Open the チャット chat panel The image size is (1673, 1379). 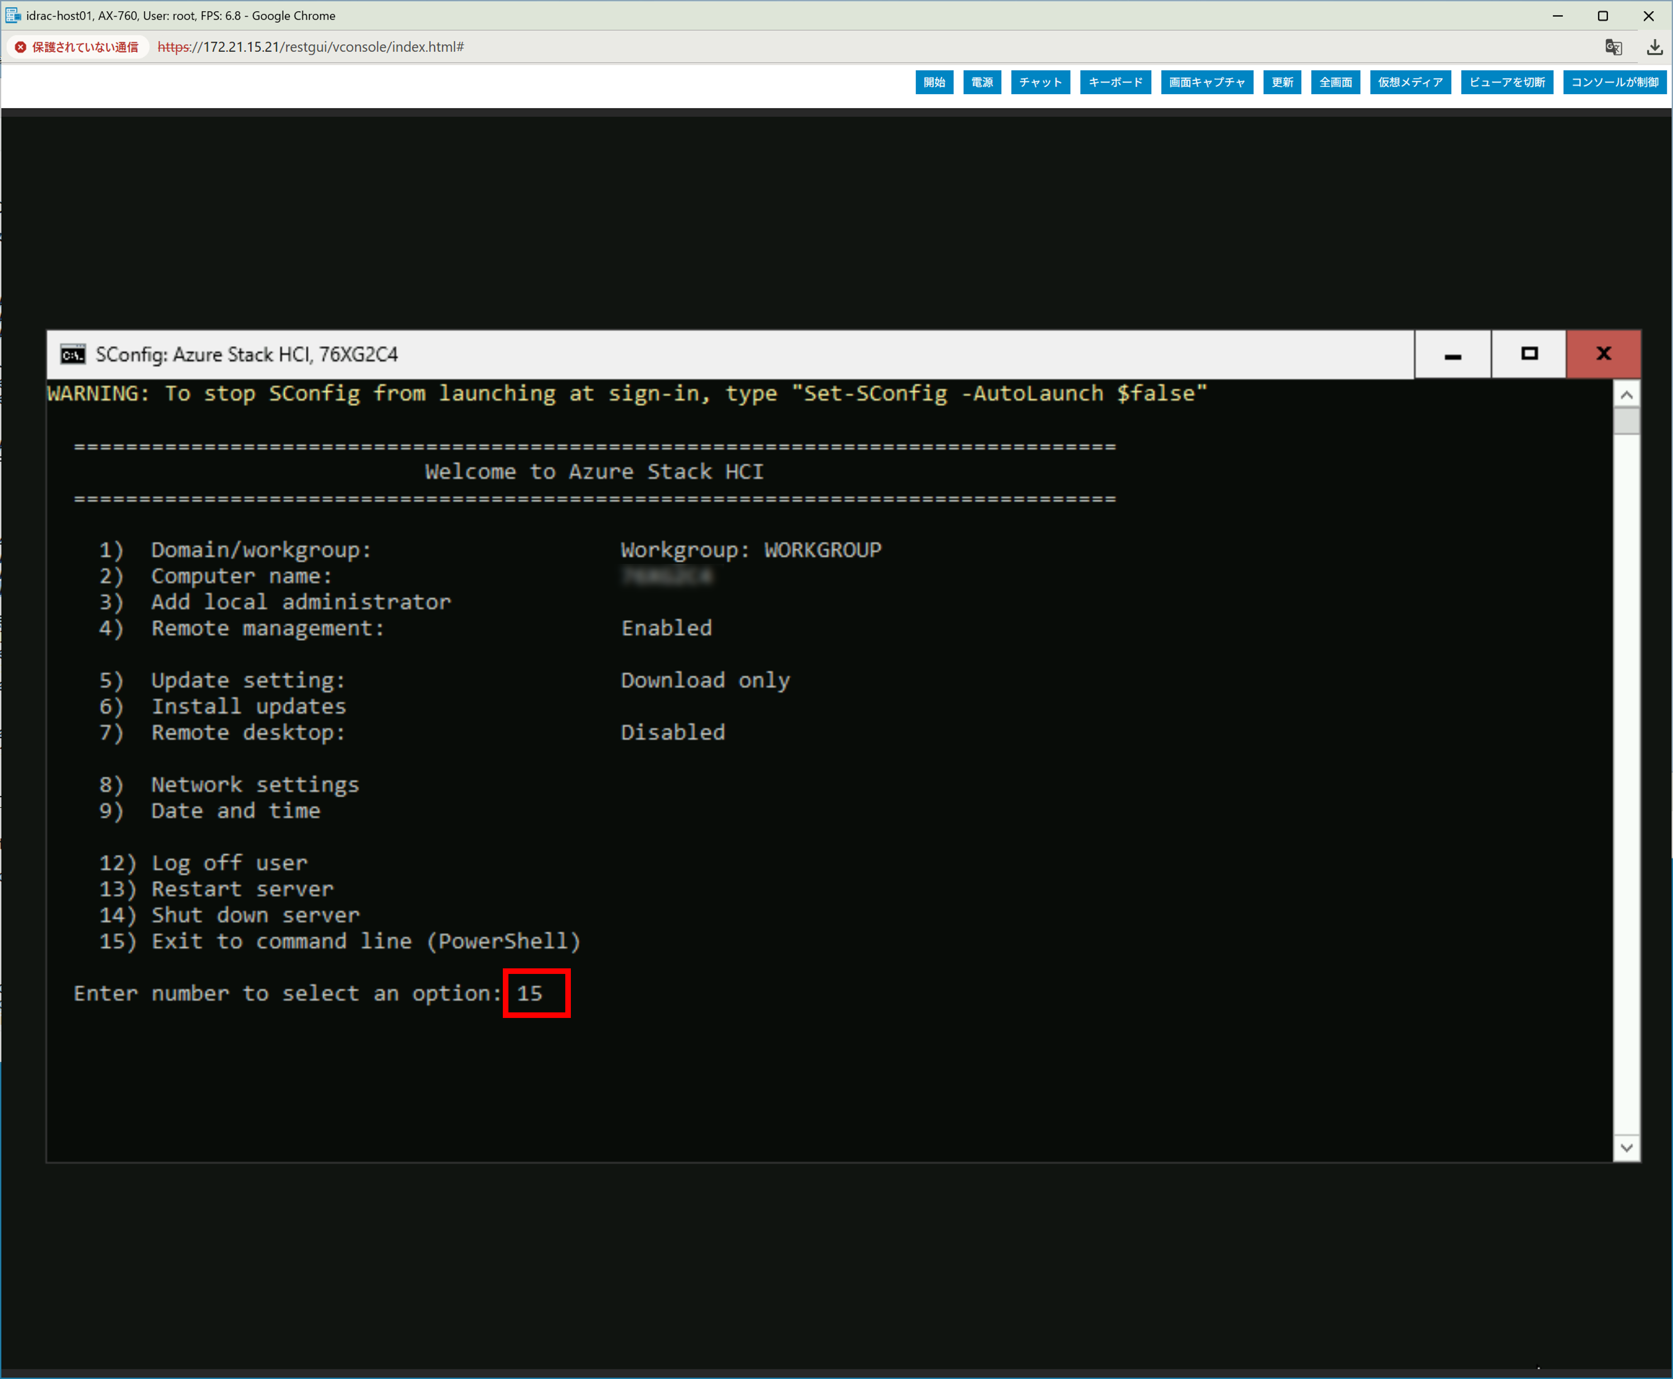(x=1040, y=82)
